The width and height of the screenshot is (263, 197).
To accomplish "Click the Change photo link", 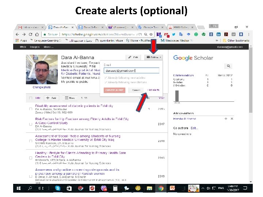I will click(42, 87).
